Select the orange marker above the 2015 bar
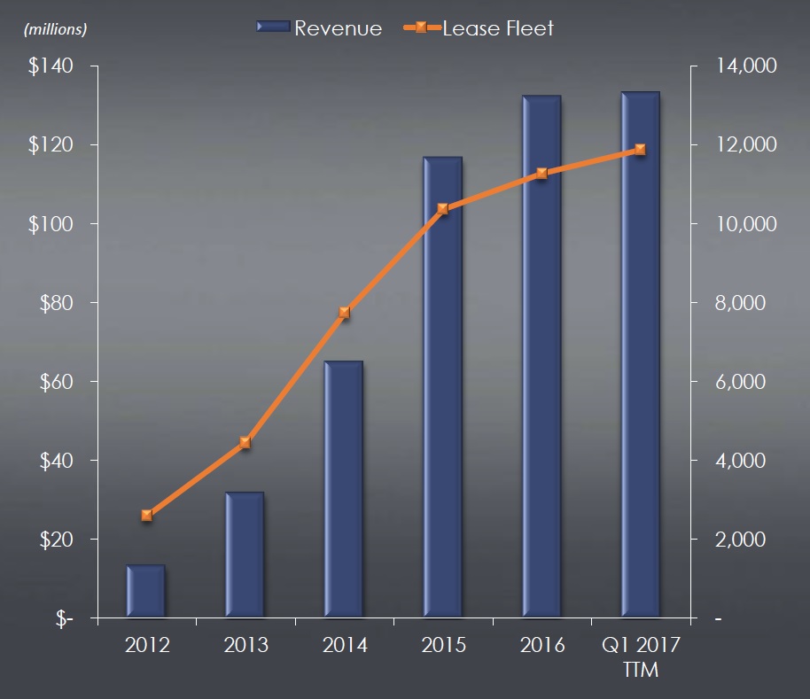Viewport: 810px width, 699px height. tap(443, 209)
